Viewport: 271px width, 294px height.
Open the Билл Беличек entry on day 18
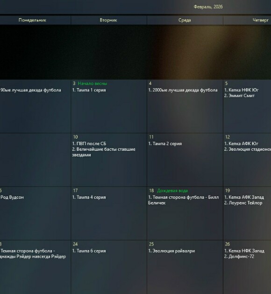(x=183, y=200)
